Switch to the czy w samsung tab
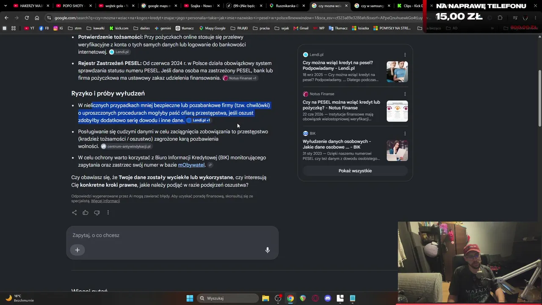Image resolution: width=542 pixels, height=305 pixels. point(373,6)
